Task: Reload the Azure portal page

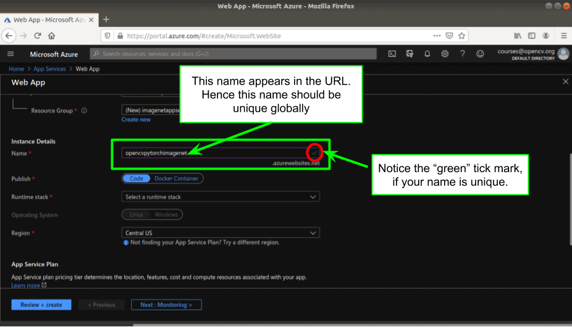Action: (x=38, y=36)
